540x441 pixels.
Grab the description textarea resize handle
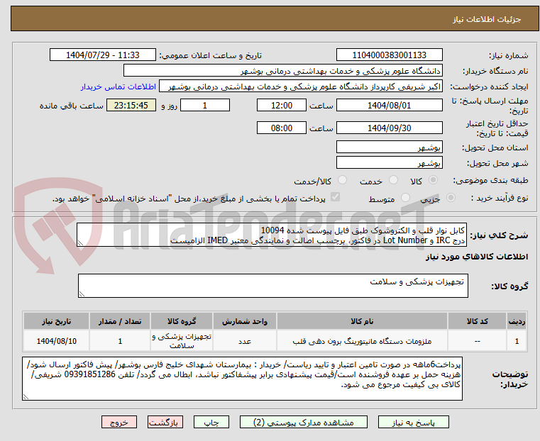click(80, 243)
